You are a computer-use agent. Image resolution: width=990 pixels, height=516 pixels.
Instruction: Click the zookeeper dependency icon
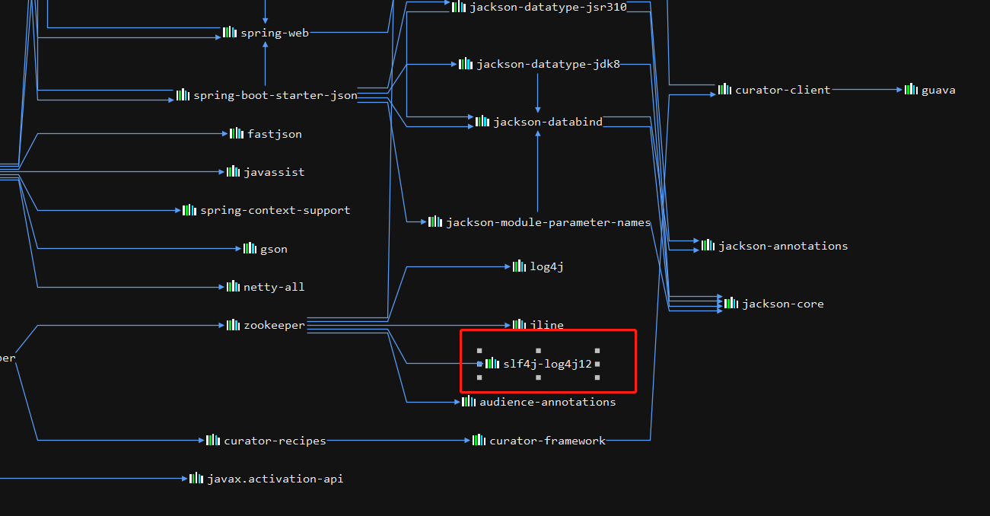click(232, 324)
